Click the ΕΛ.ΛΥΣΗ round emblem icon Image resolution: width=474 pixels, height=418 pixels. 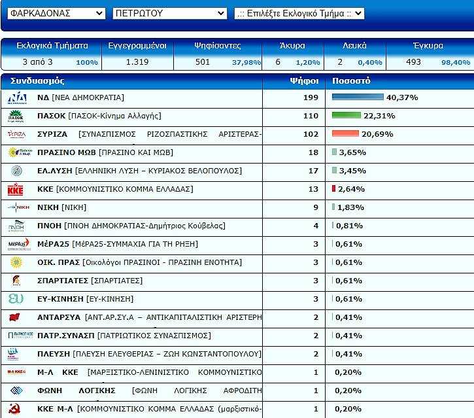pos(16,171)
